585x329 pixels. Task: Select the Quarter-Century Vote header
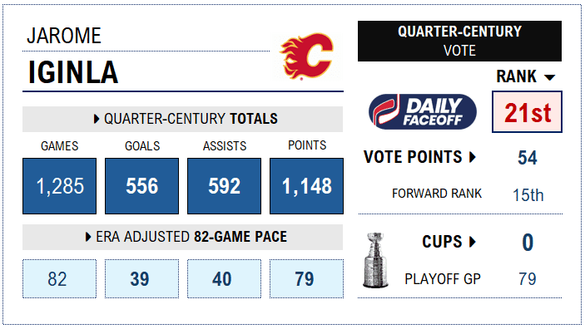[459, 41]
